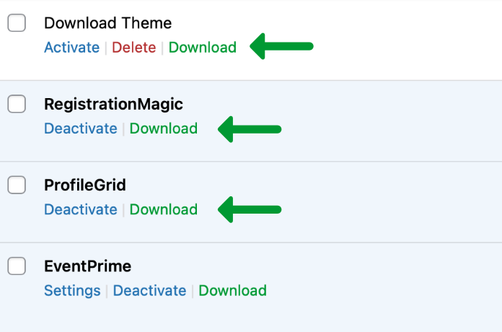Screen dimensions: 502x332
Task: Click the RegistrationMagic plugin name
Action: click(x=113, y=104)
